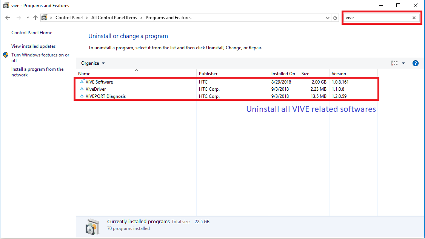
Task: Open recent locations dropdown arrow
Action: [x=28, y=18]
